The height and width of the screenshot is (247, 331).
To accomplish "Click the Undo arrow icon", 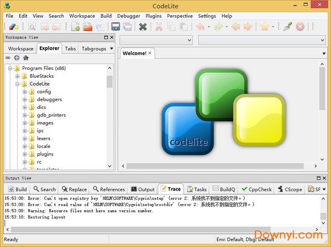I will 200,26.
